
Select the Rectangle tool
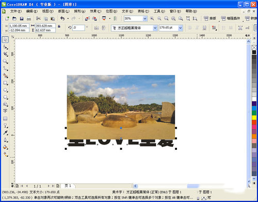[x=5, y=83]
